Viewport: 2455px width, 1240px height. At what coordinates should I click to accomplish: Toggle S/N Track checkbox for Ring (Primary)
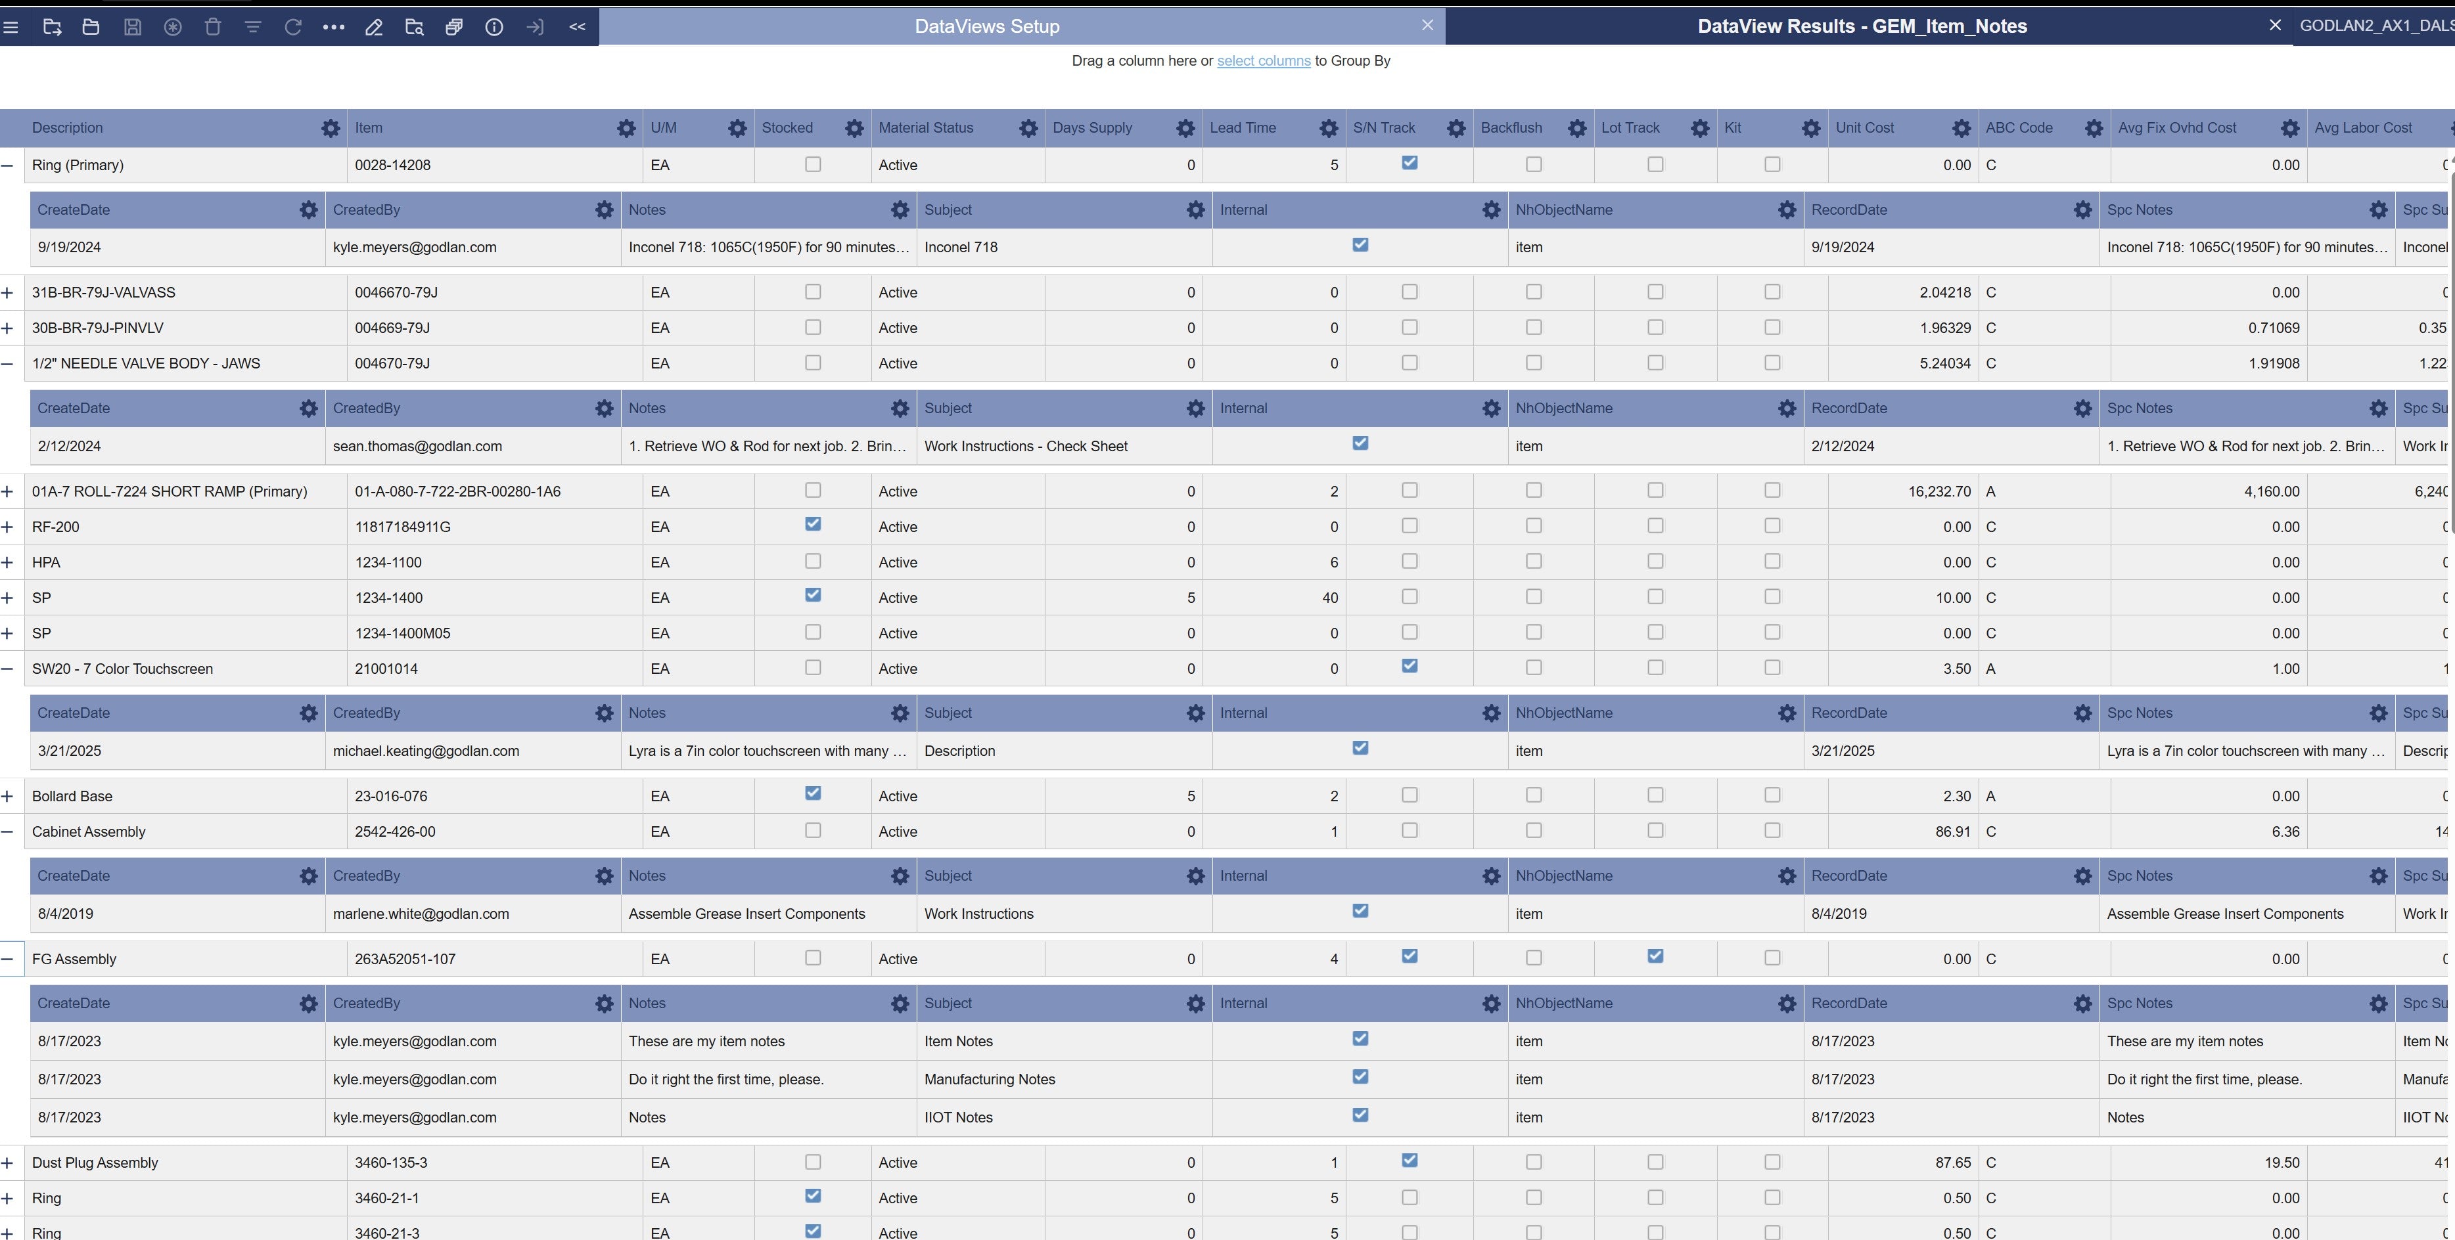coord(1410,163)
